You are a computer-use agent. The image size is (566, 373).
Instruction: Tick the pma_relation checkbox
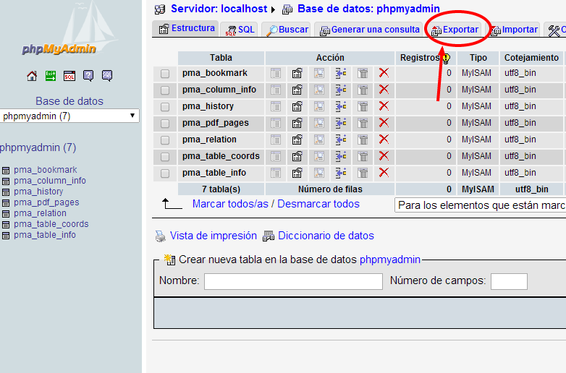click(165, 140)
